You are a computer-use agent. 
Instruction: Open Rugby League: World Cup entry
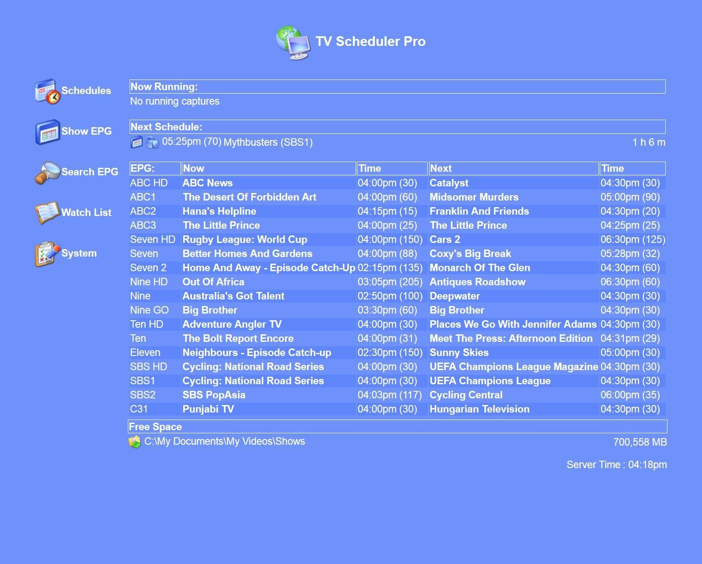click(x=245, y=239)
